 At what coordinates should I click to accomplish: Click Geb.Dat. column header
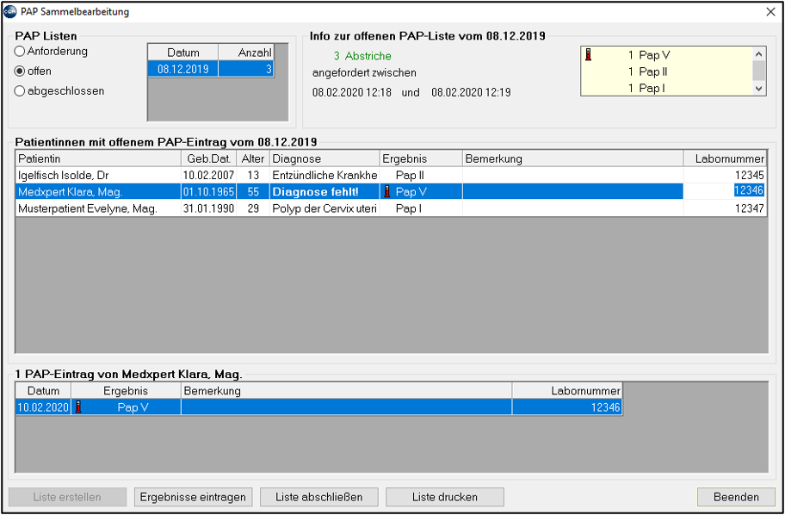pos(209,158)
